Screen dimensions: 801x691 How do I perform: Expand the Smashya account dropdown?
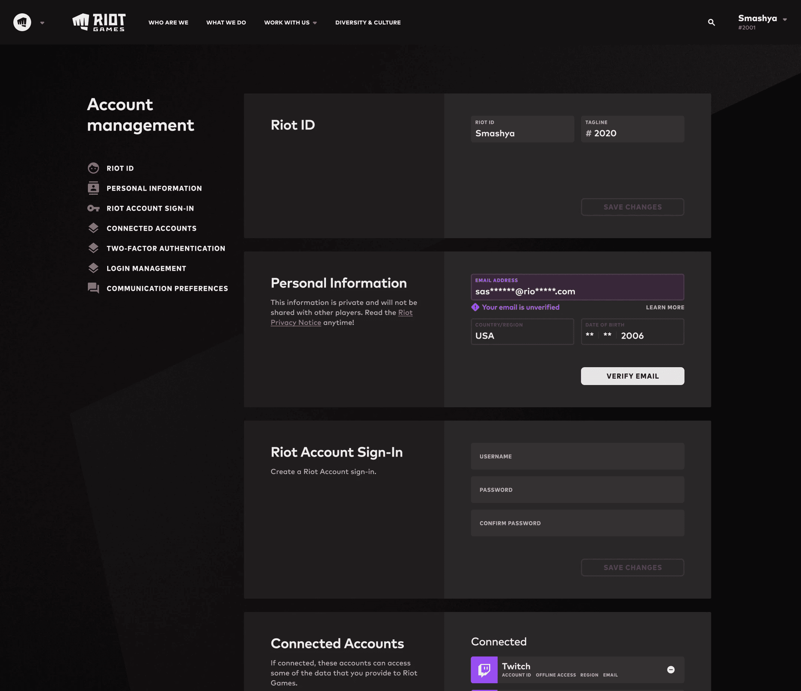762,22
